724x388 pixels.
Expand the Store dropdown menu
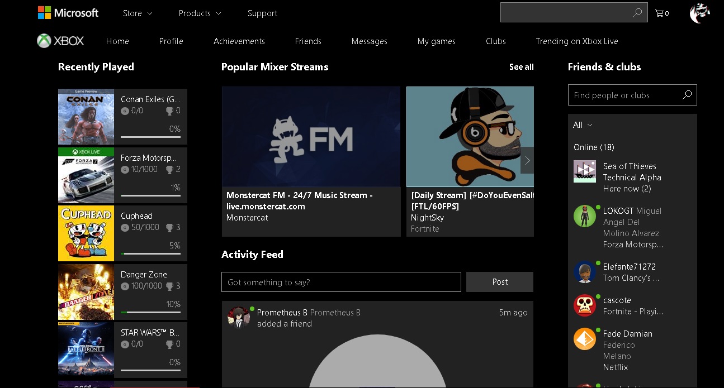138,13
